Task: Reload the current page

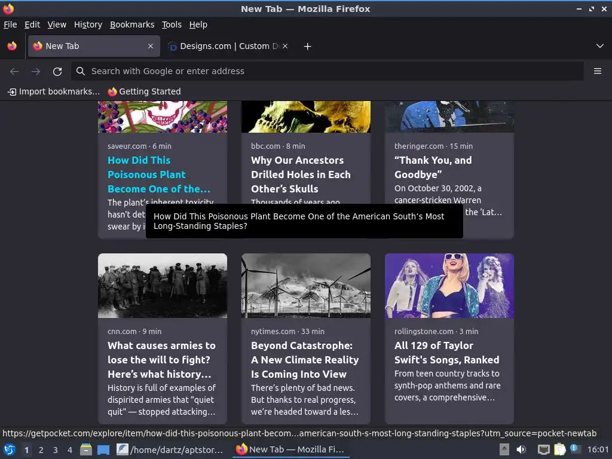Action: coord(57,71)
